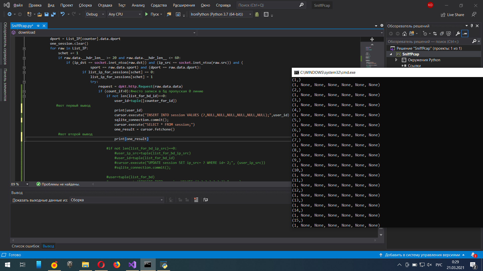This screenshot has width=483, height=271.
Task: Open the Debug configuration dropdown
Action: pyautogui.click(x=95, y=14)
